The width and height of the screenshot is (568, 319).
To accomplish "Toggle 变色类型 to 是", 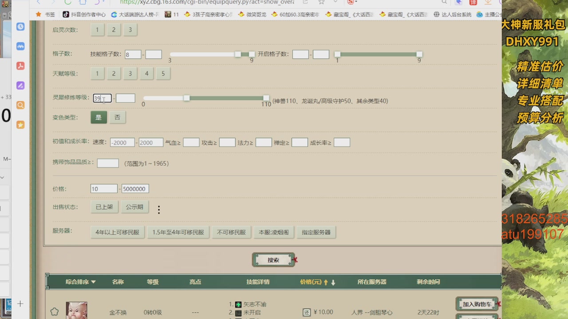I will tap(99, 117).
